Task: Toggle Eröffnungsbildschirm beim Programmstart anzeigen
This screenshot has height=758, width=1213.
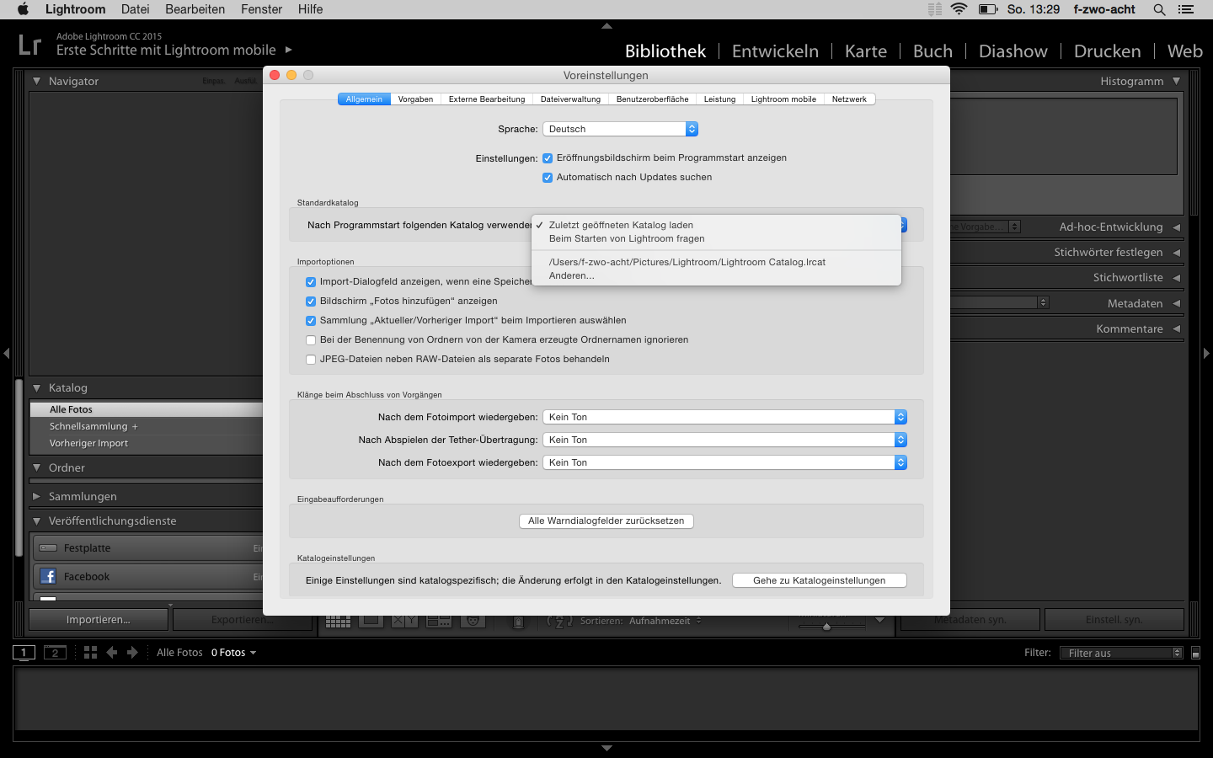Action: pos(548,158)
